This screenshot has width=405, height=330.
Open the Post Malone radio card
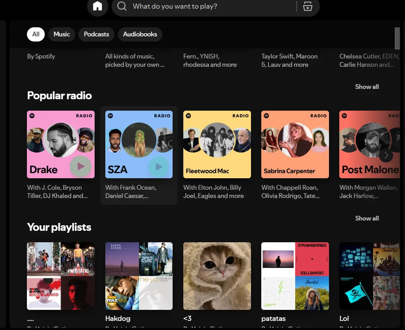[x=370, y=144]
